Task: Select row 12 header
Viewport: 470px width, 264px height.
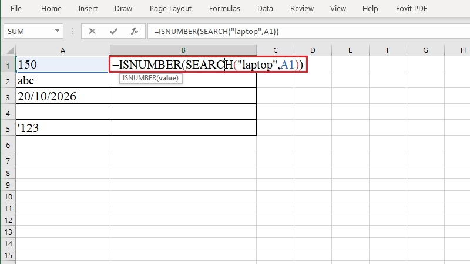Action: point(8,220)
